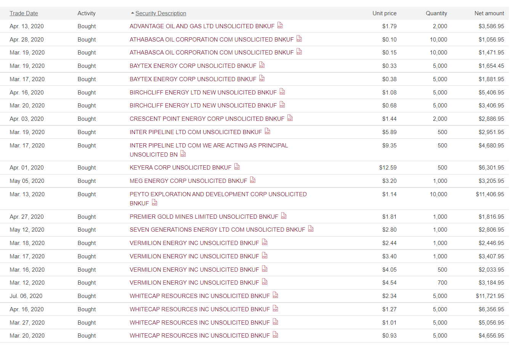The height and width of the screenshot is (349, 518).
Task: Click the sort arrow beside Security Description
Action: 132,13
